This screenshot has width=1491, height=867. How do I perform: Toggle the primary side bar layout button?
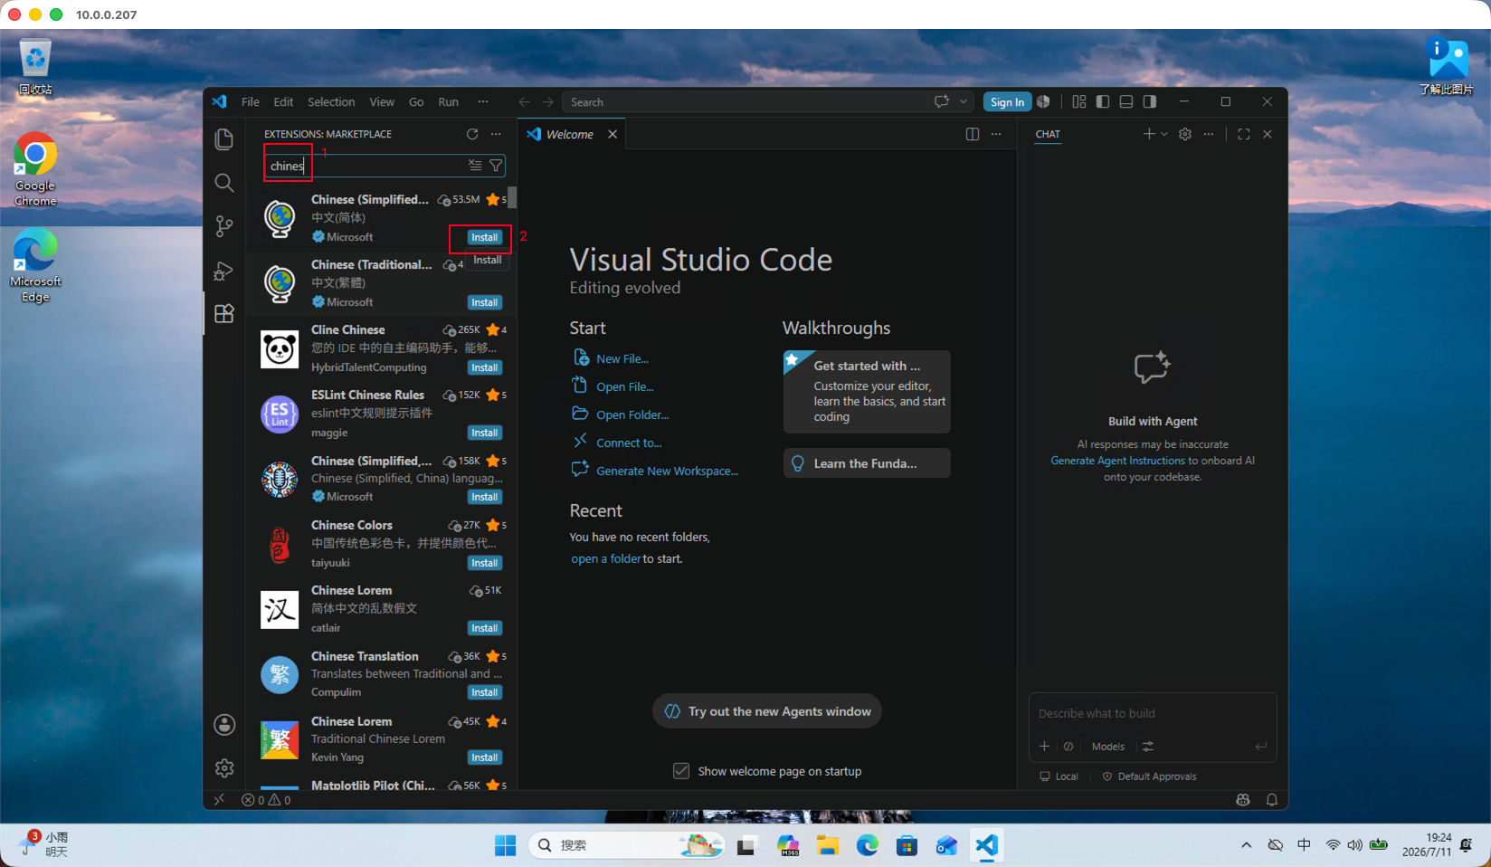(1103, 102)
